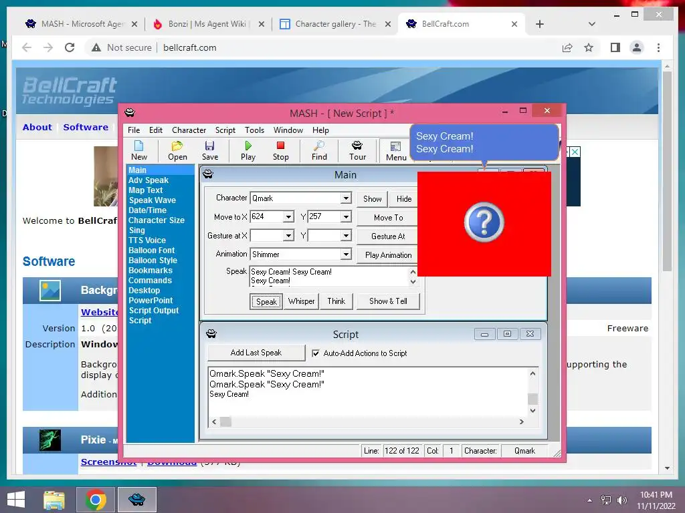The width and height of the screenshot is (685, 513).
Task: Open the Character menu
Action: click(x=189, y=130)
